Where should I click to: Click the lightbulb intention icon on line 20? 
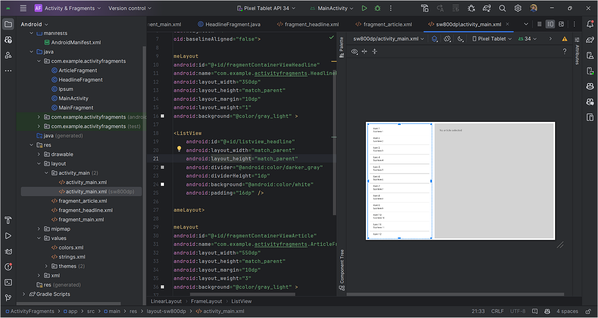[x=179, y=149]
